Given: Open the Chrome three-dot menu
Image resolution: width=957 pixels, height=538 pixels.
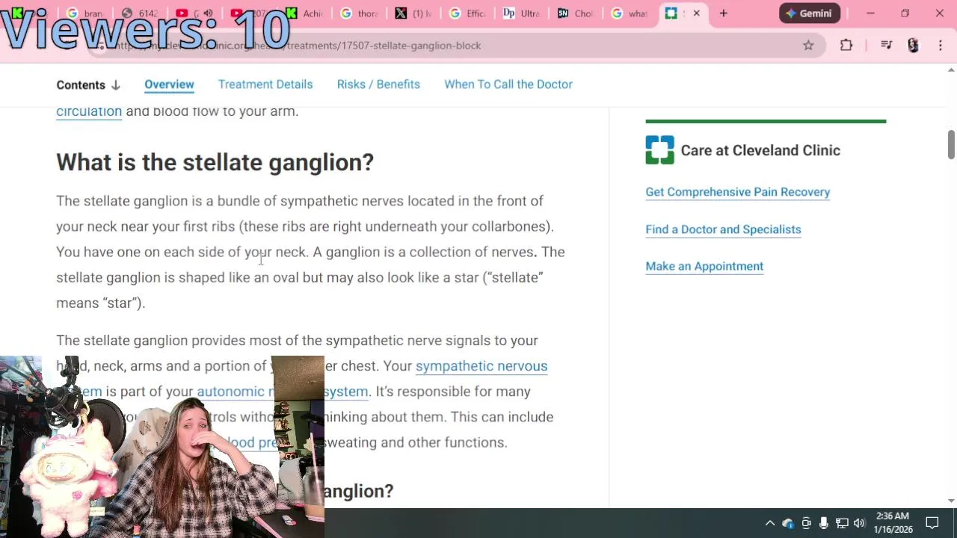Looking at the screenshot, I should [941, 46].
